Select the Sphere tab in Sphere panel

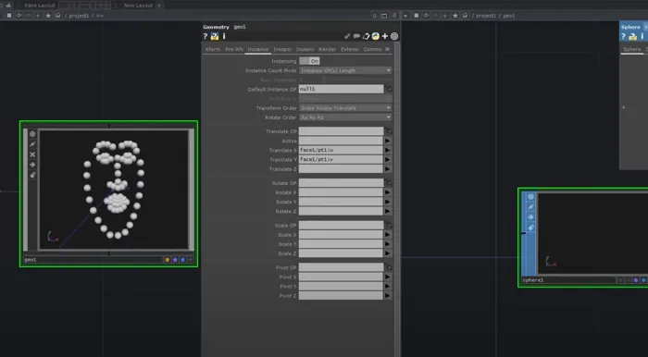632,49
